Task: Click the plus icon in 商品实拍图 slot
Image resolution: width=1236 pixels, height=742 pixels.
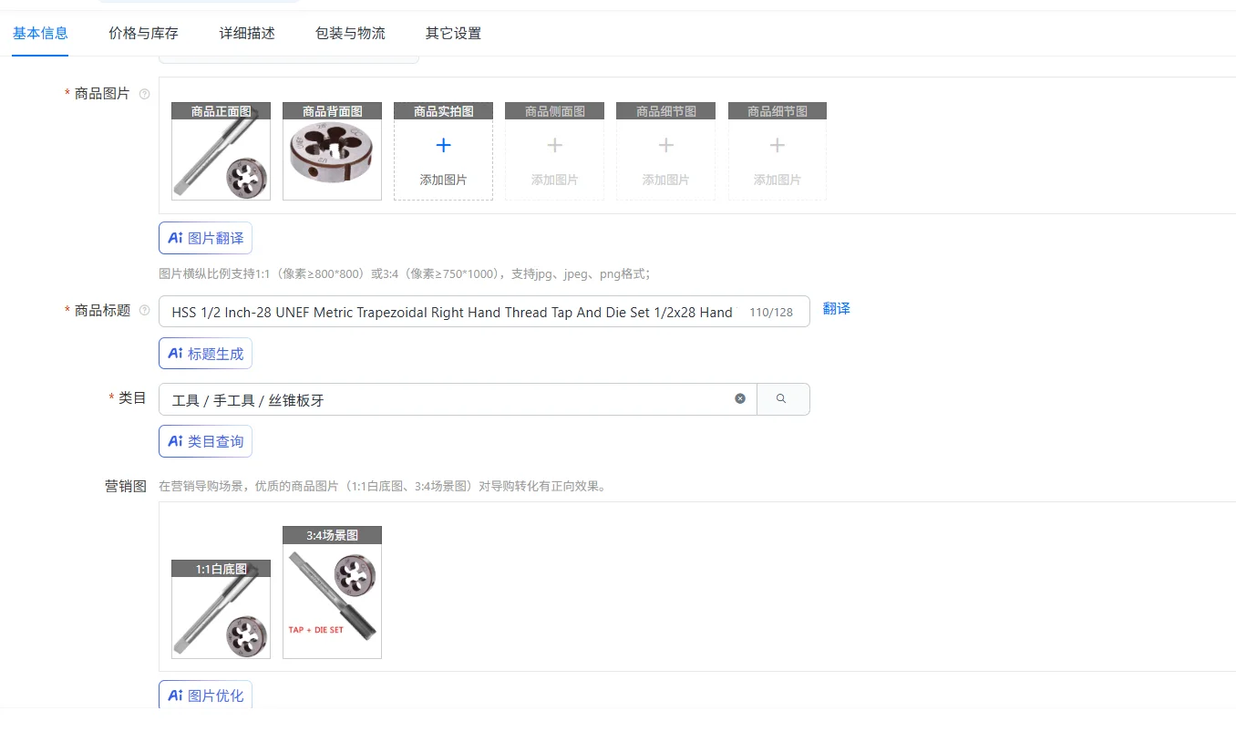Action: (x=443, y=145)
